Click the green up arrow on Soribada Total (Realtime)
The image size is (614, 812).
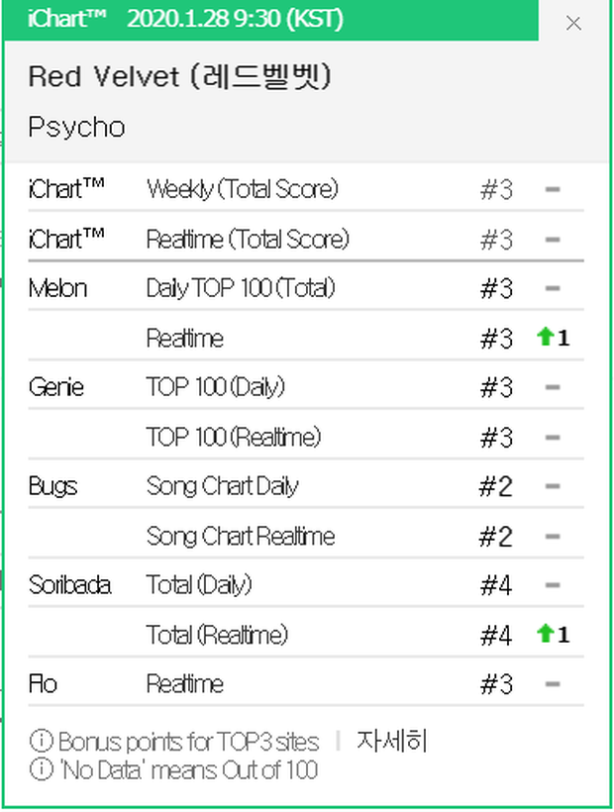(x=545, y=634)
